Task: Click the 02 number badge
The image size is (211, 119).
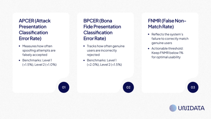Action: tap(128, 87)
